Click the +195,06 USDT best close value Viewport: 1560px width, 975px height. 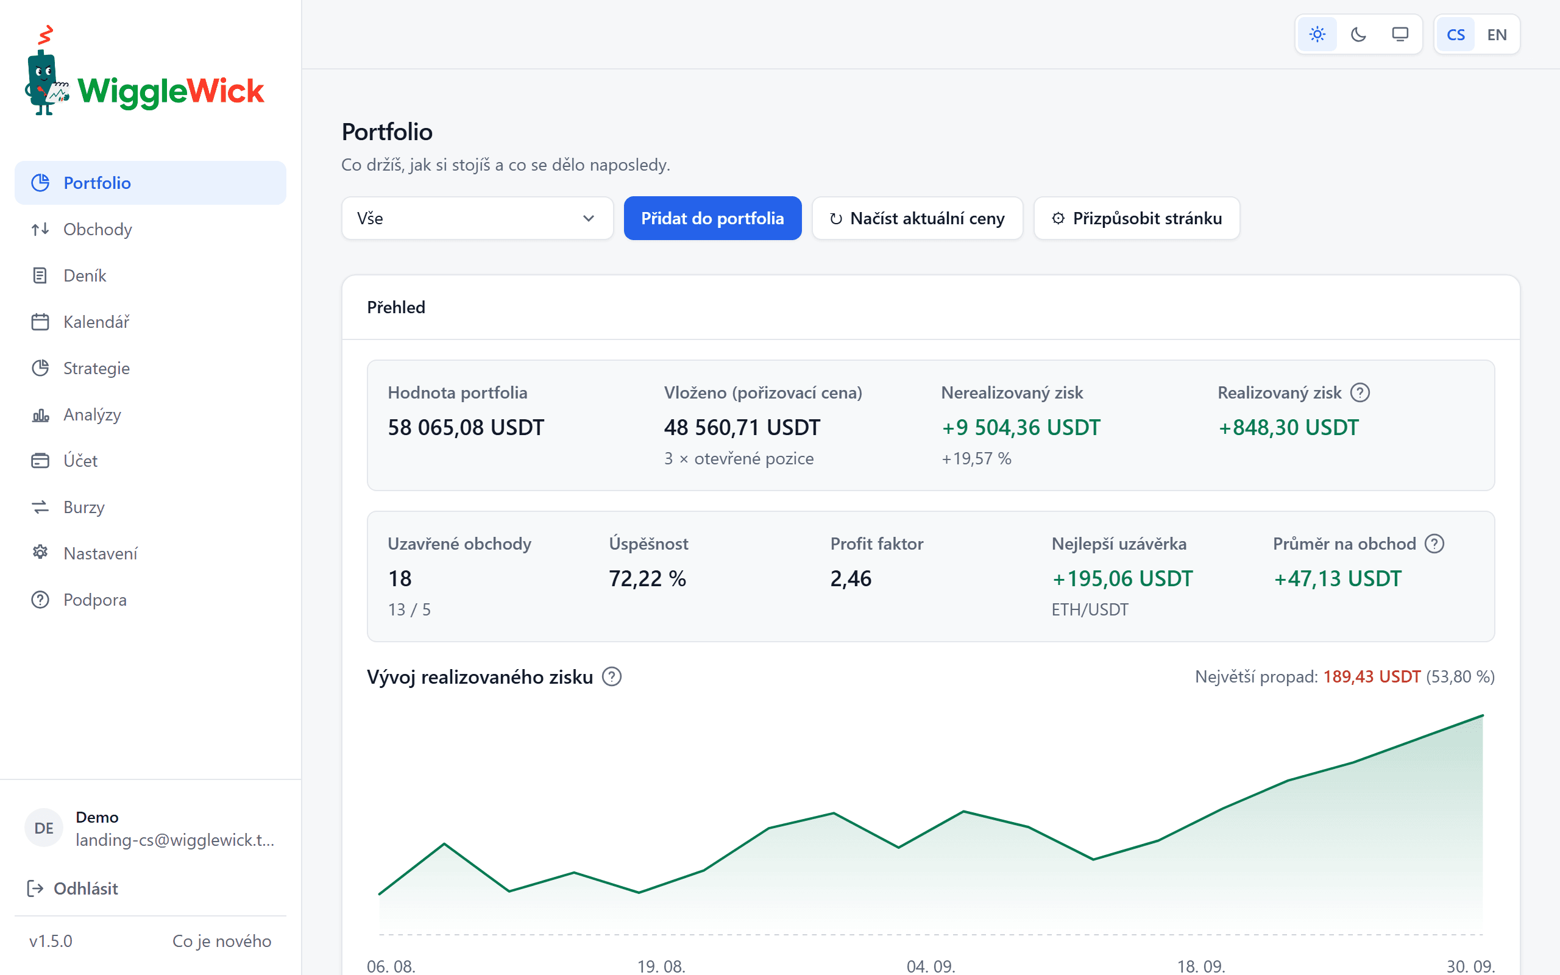[1122, 578]
